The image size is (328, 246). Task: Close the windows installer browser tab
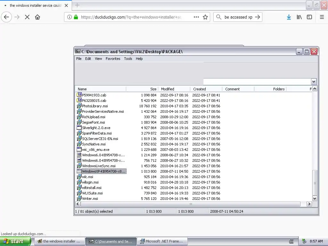(66, 5)
